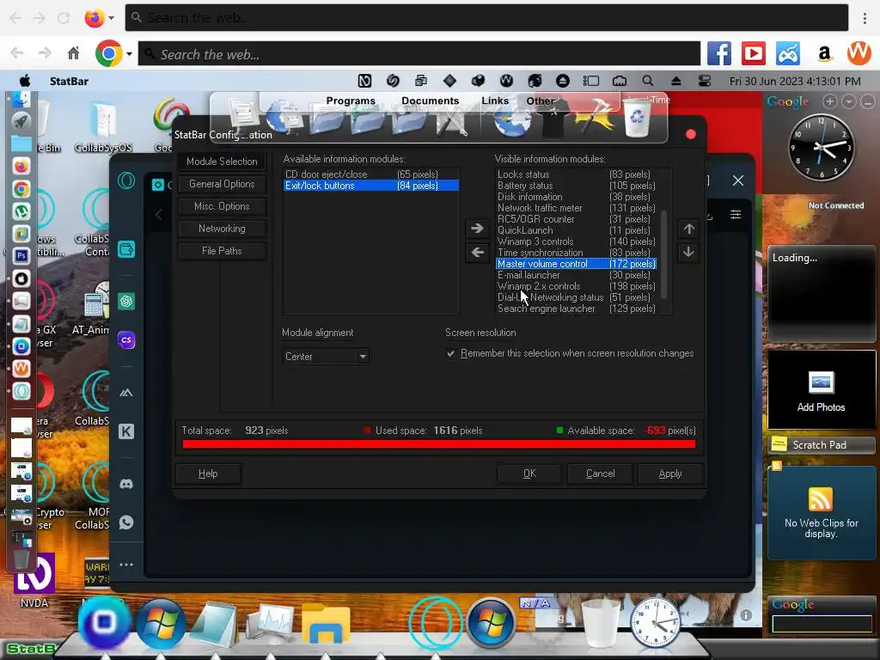This screenshot has width=880, height=660.
Task: Remove module with left arrow button
Action: pos(477,253)
